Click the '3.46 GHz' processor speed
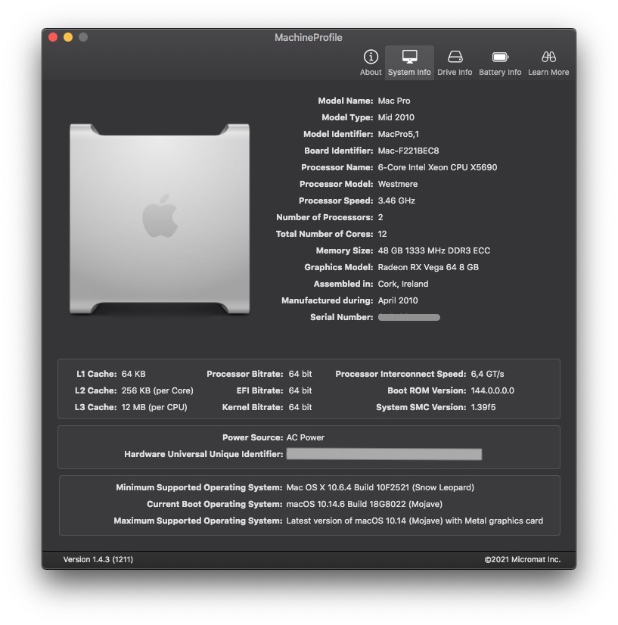The image size is (618, 625). point(396,201)
